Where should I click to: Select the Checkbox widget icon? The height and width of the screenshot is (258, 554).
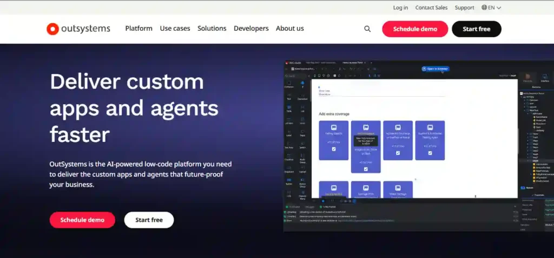(289, 155)
